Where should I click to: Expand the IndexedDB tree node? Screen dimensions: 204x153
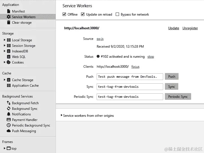point(4,51)
